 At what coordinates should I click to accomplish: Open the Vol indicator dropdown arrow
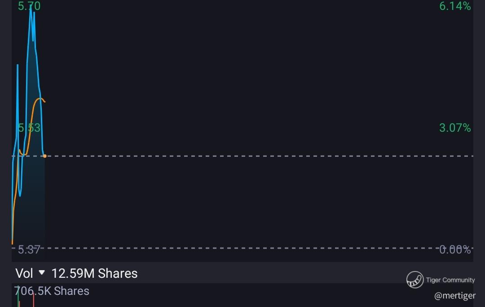coord(41,273)
